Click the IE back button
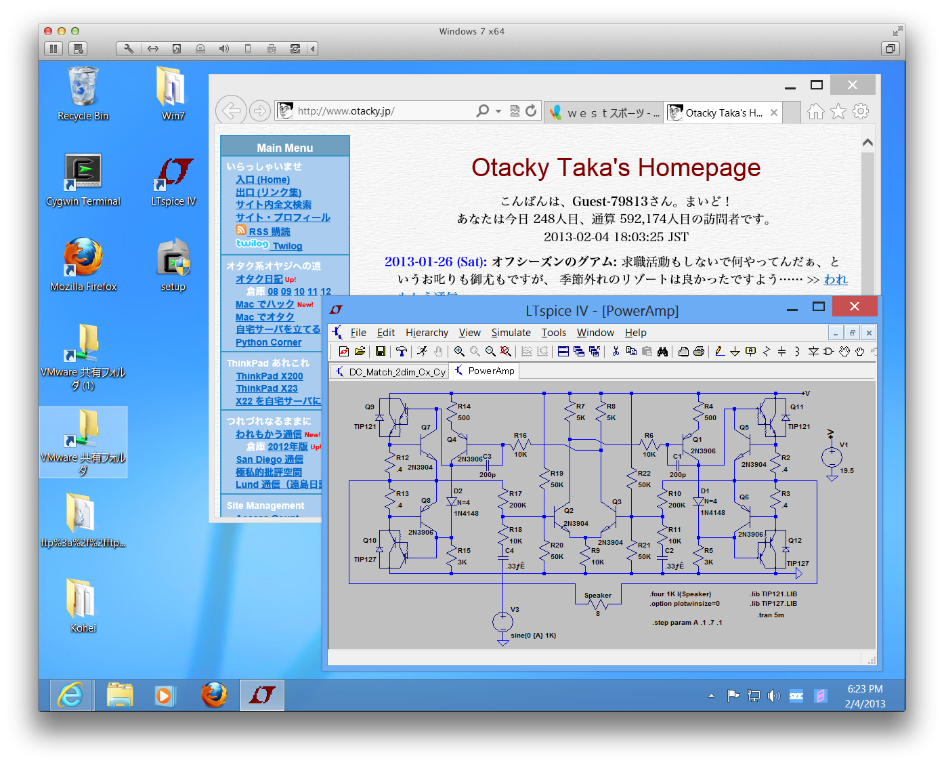Screen dimensions: 944x765 pyautogui.click(x=232, y=110)
